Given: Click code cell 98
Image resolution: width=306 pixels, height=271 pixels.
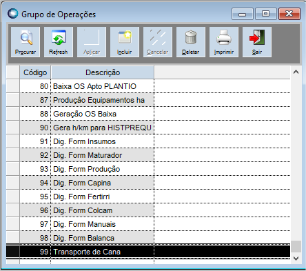Looking at the screenshot, I should (x=35, y=238).
